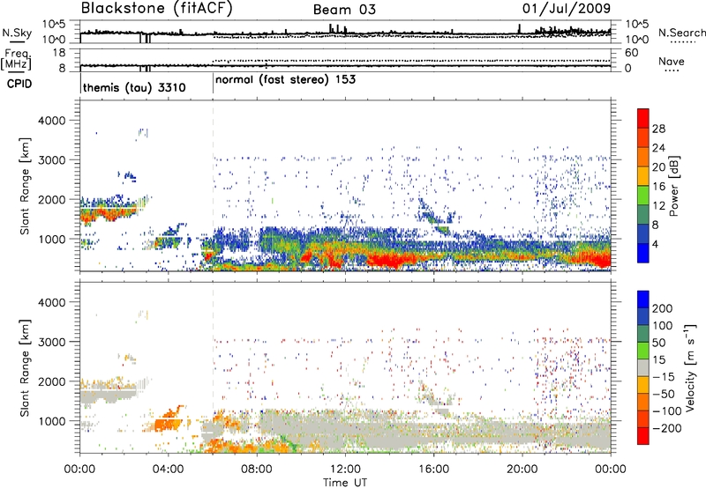Select the "Freq. [MHz]" axis label
The width and height of the screenshot is (706, 488).
tap(16, 59)
